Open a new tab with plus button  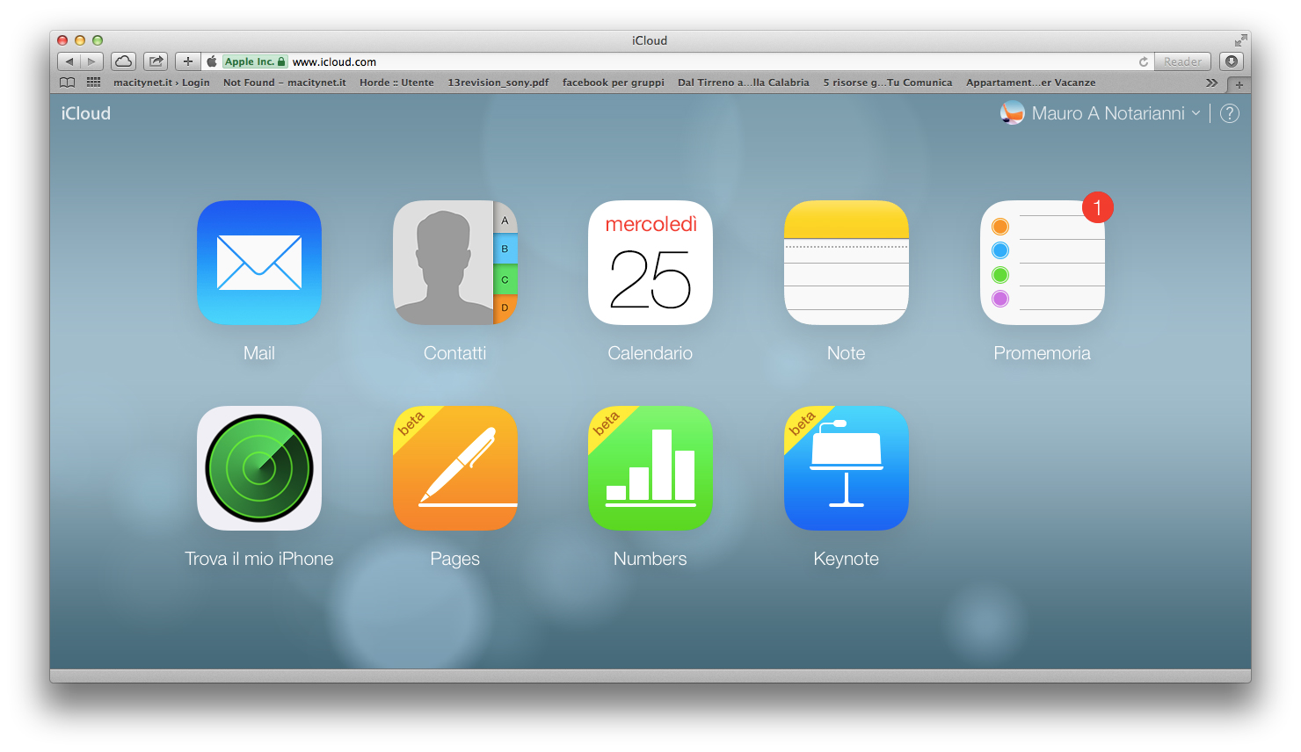[1239, 84]
